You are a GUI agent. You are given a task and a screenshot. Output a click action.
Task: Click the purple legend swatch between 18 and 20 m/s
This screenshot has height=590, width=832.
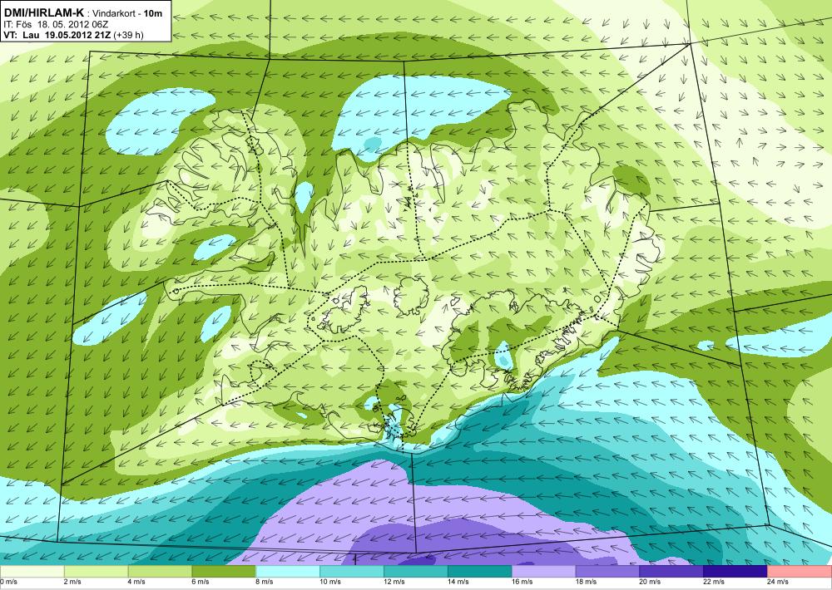[607, 572]
